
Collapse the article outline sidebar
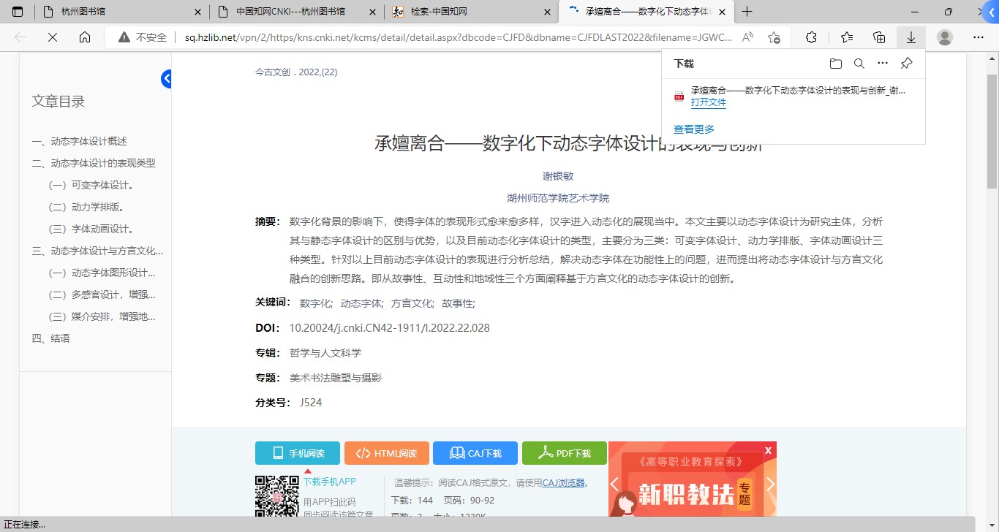coord(166,79)
